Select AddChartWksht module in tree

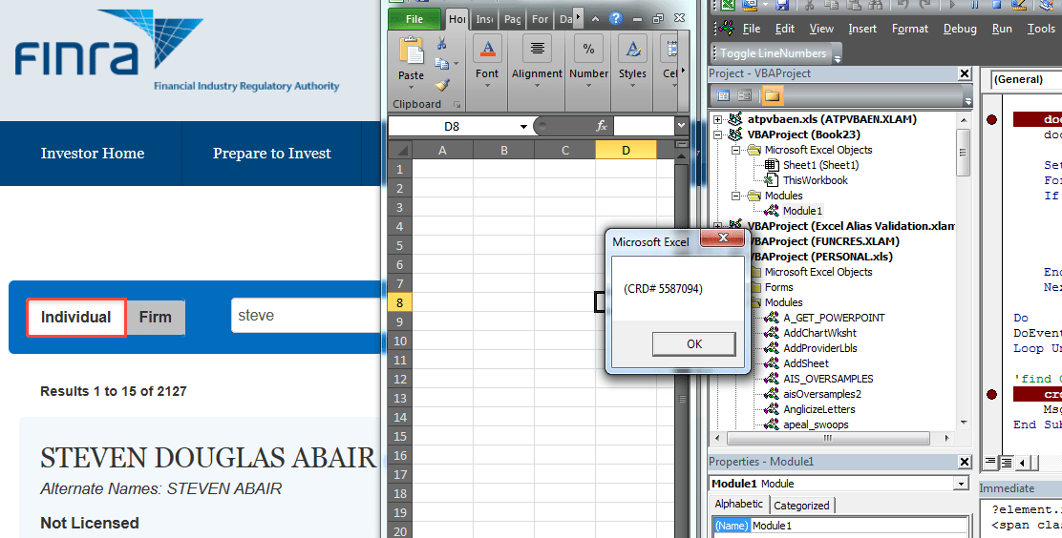[819, 333]
